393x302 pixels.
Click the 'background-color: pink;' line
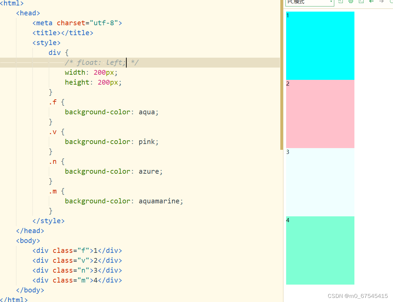112,142
